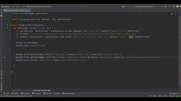Image resolution: width=181 pixels, height=101 pixels.
Task: Click the import org.apache.spark.sql line
Action: 41,19
